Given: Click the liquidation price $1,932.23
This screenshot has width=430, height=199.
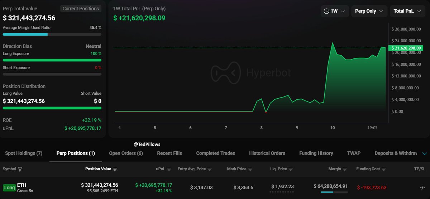Looking at the screenshot, I should pyautogui.click(x=282, y=186).
